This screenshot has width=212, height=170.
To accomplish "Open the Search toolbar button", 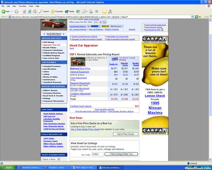I will click(44, 11).
